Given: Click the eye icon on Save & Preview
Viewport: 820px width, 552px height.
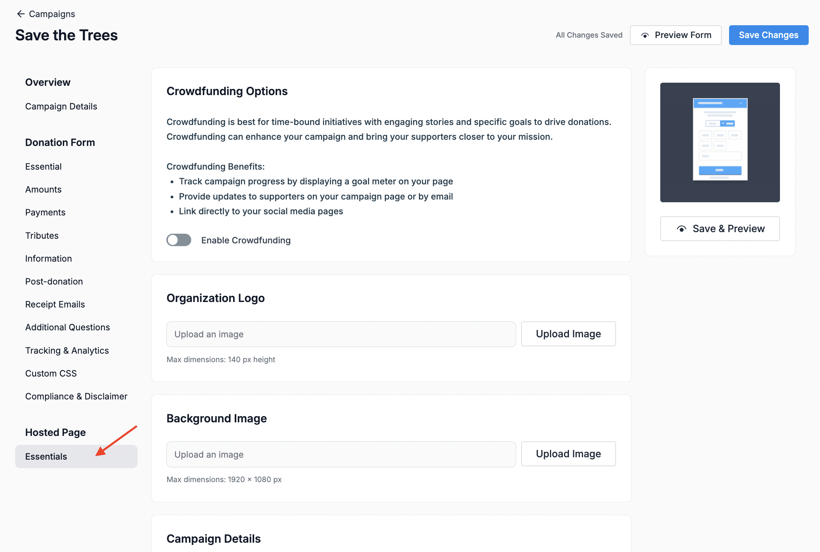Looking at the screenshot, I should coord(681,229).
